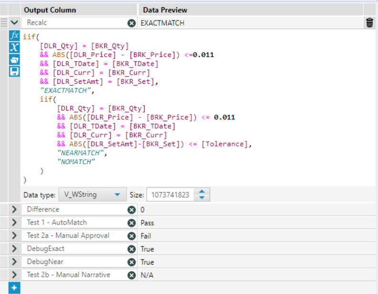Image resolution: width=378 pixels, height=294 pixels.
Task: Clear the Difference column name field
Action: (x=131, y=209)
